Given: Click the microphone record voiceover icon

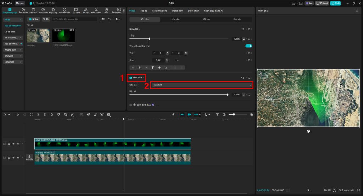Looking at the screenshot, I should [x=173, y=115].
